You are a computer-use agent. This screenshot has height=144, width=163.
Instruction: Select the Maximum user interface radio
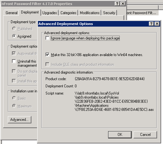14,106
